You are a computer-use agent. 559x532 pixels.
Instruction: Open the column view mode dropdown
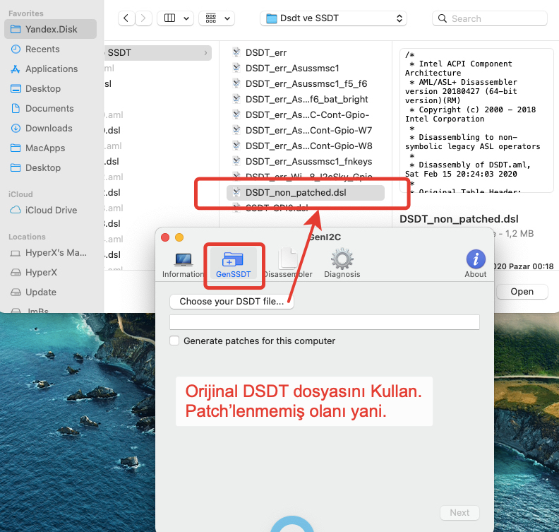pos(176,18)
